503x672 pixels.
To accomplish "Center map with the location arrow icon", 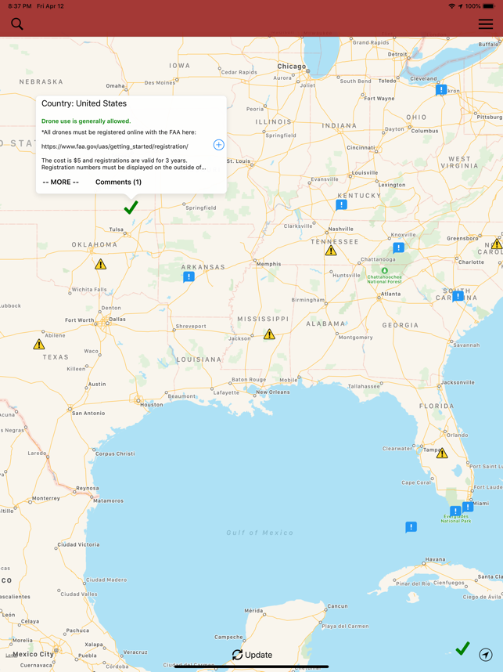I will click(486, 655).
